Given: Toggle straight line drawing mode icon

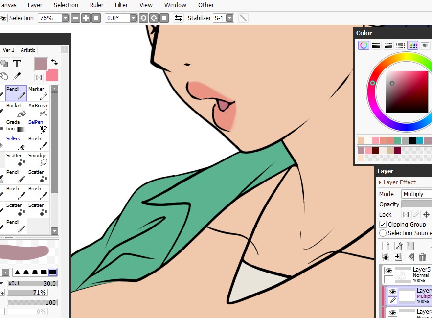Looking at the screenshot, I should (243, 18).
